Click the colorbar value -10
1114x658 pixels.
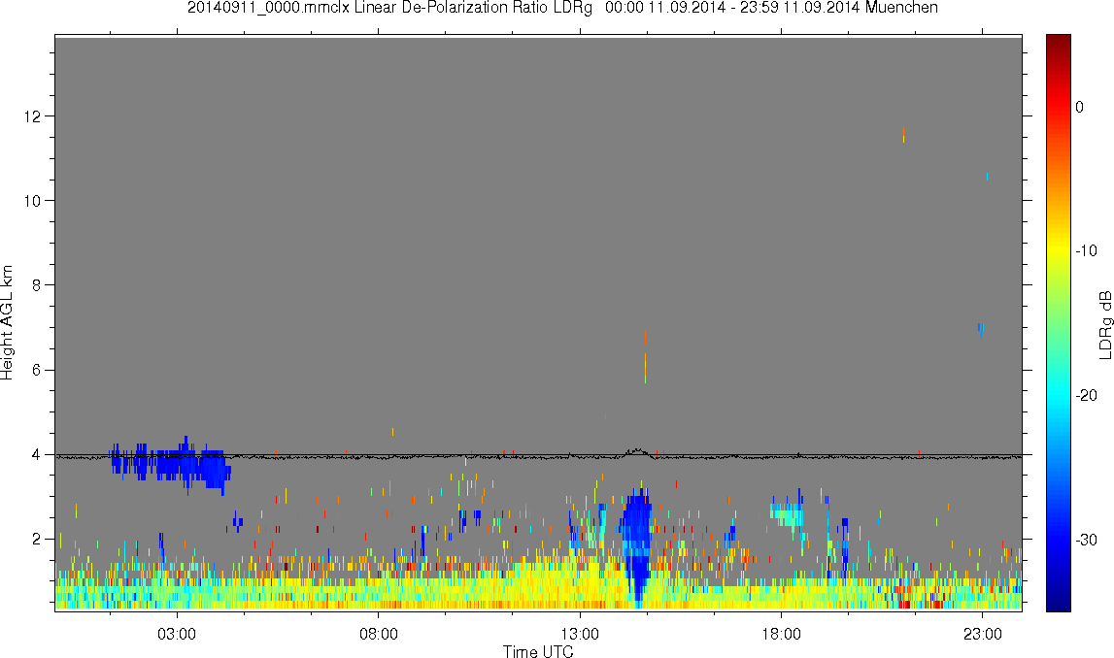click(x=1086, y=250)
